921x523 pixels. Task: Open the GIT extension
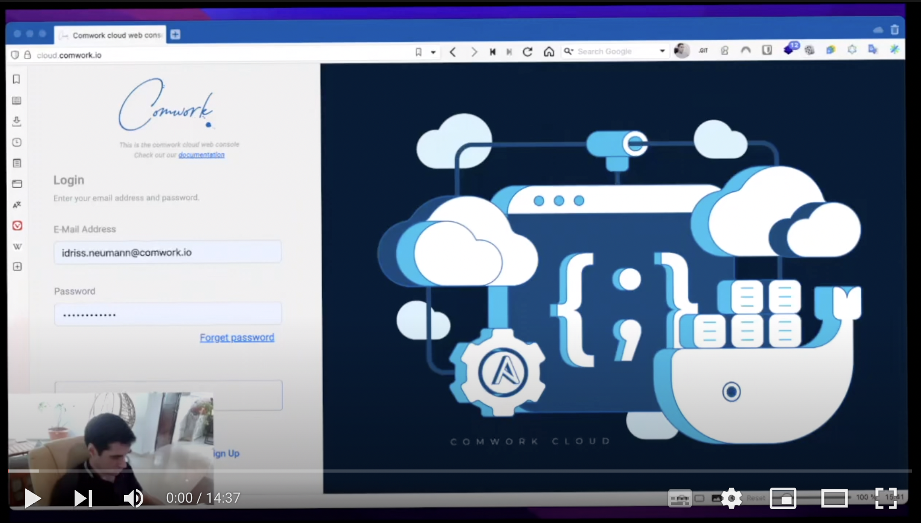coord(704,50)
